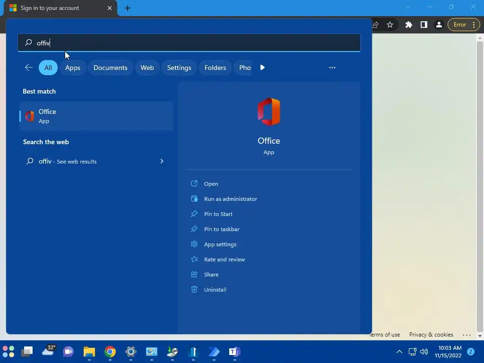
Task: Close the Sign in to your account tab
Action: tap(110, 8)
